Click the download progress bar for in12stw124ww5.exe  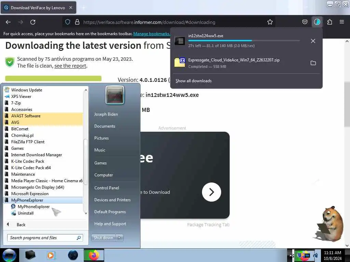[x=244, y=41]
